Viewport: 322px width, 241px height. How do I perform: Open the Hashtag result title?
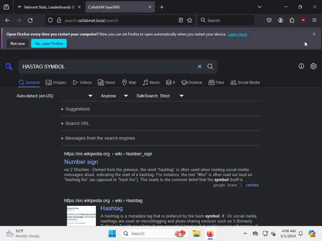click(112, 208)
